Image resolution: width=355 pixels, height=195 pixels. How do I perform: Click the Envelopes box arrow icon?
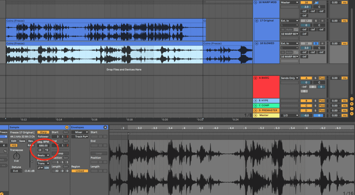pyautogui.click(x=105, y=127)
